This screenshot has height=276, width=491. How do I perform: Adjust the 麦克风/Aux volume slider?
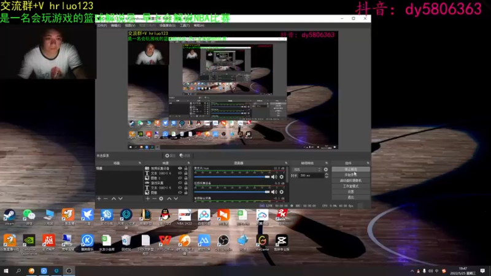pyautogui.click(x=232, y=177)
